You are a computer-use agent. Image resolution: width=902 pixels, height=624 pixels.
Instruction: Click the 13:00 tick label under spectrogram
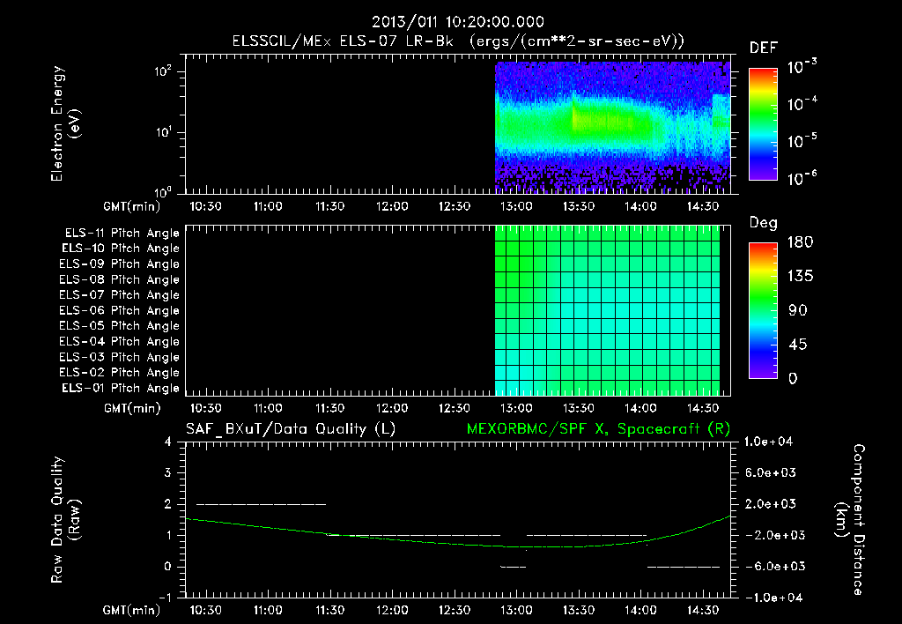(x=516, y=206)
